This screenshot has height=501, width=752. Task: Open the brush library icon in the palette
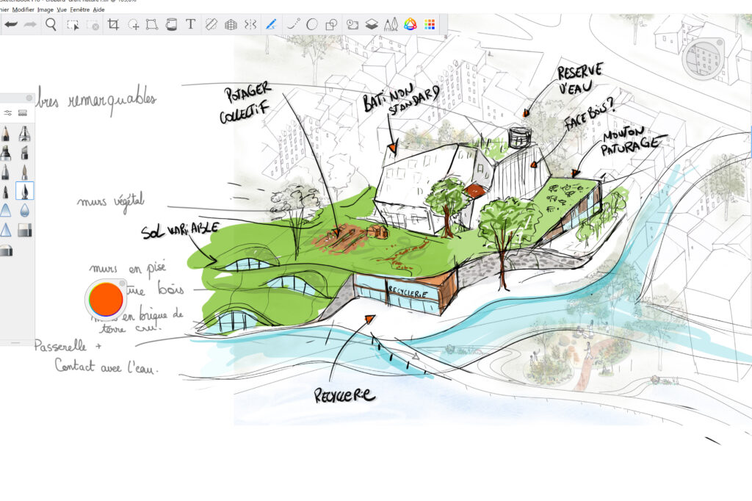23,113
